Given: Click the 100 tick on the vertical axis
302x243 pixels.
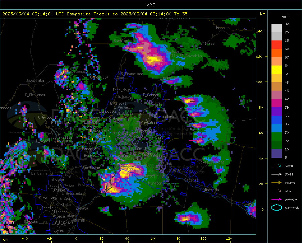Looking at the screenshot, I should (259, 82).
